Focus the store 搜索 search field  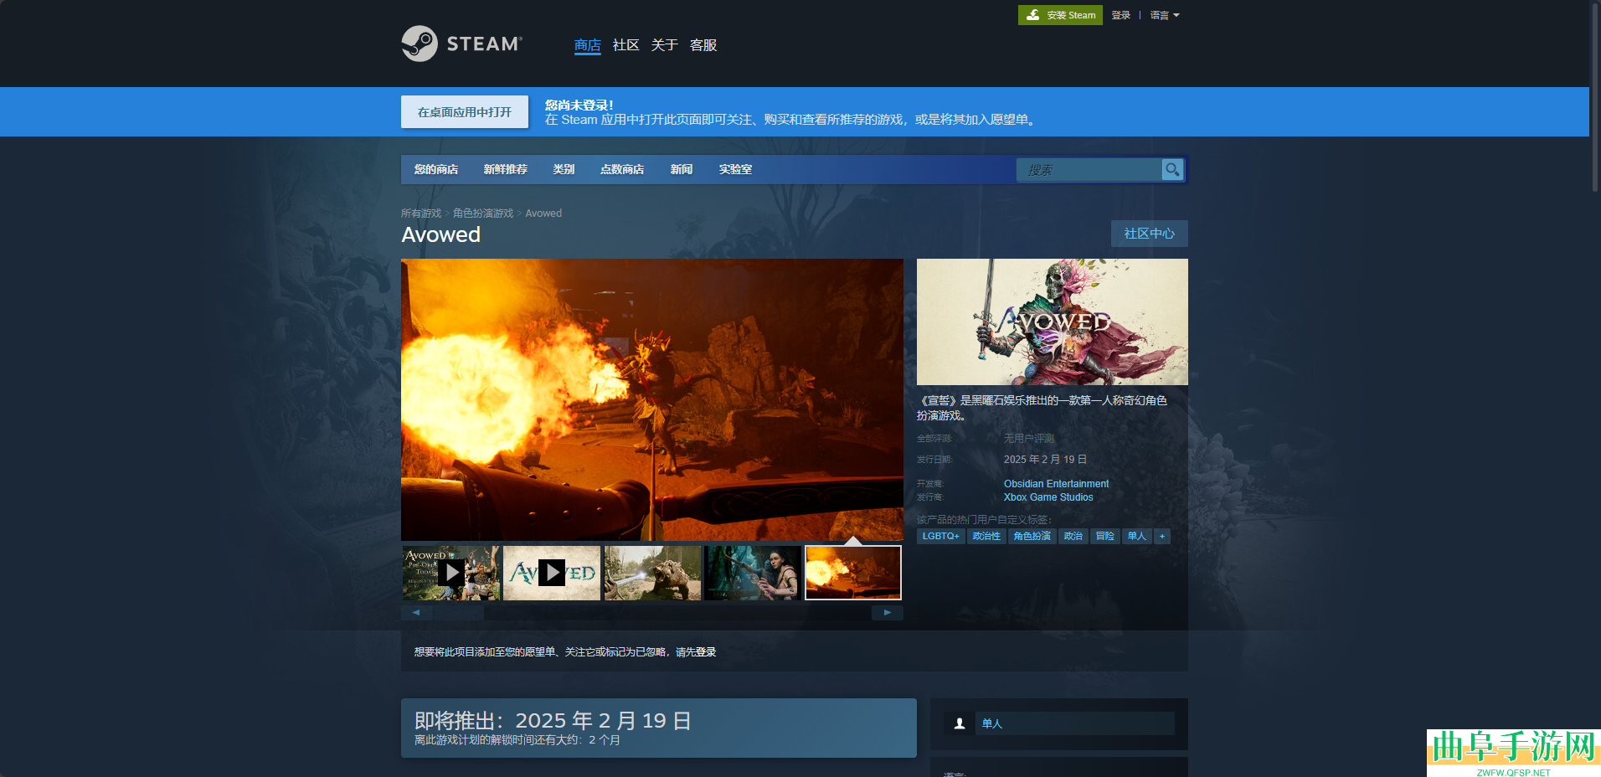click(x=1089, y=170)
